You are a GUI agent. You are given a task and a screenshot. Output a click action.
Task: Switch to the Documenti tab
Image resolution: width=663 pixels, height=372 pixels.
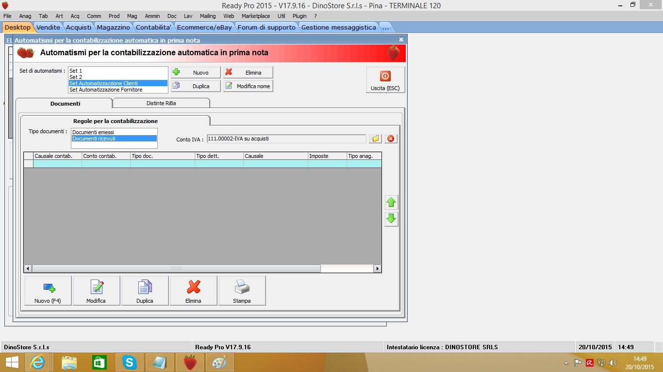(65, 103)
